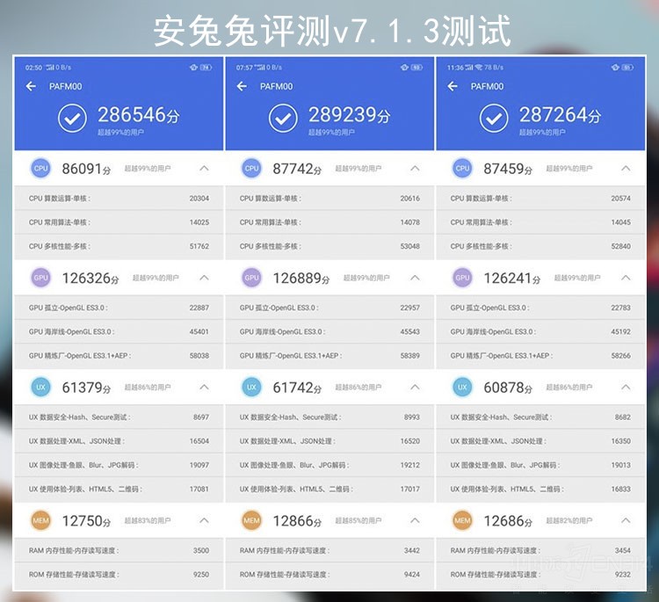Click GPU badge next to 126889
Image resolution: width=659 pixels, height=602 pixels.
(x=252, y=278)
